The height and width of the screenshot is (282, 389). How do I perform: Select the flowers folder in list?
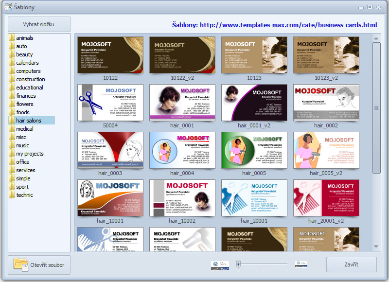click(x=25, y=104)
